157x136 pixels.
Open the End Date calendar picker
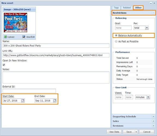[x=55, y=100]
